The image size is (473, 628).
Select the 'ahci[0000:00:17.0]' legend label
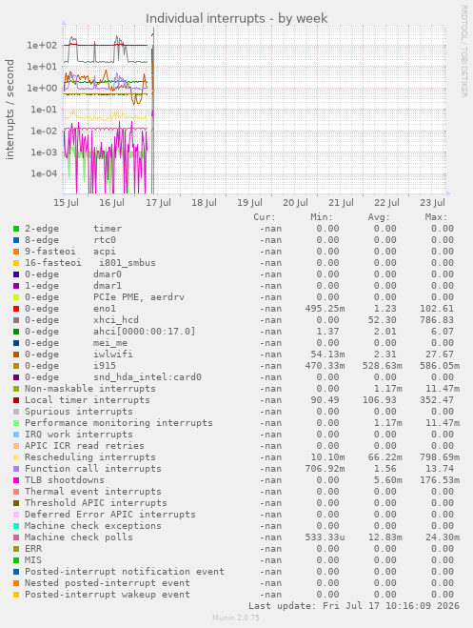145,332
